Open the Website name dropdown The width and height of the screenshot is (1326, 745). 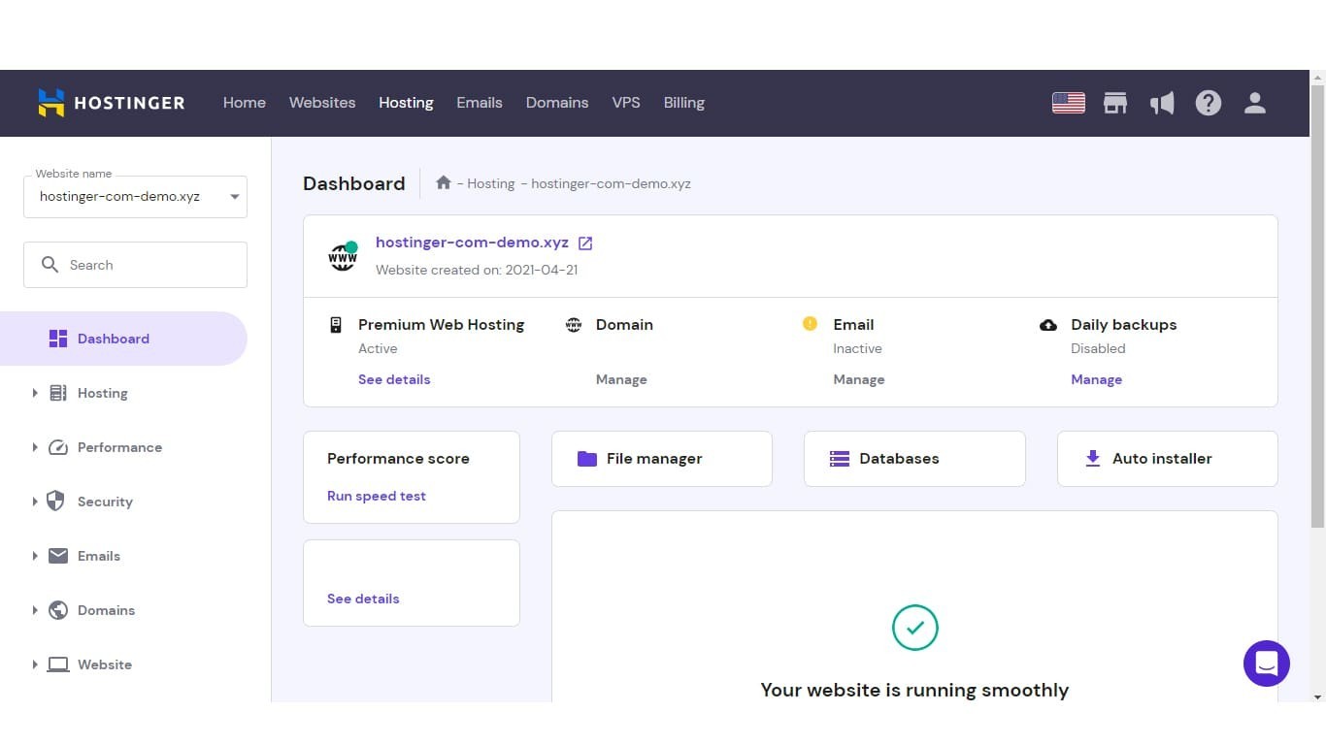pyautogui.click(x=135, y=196)
